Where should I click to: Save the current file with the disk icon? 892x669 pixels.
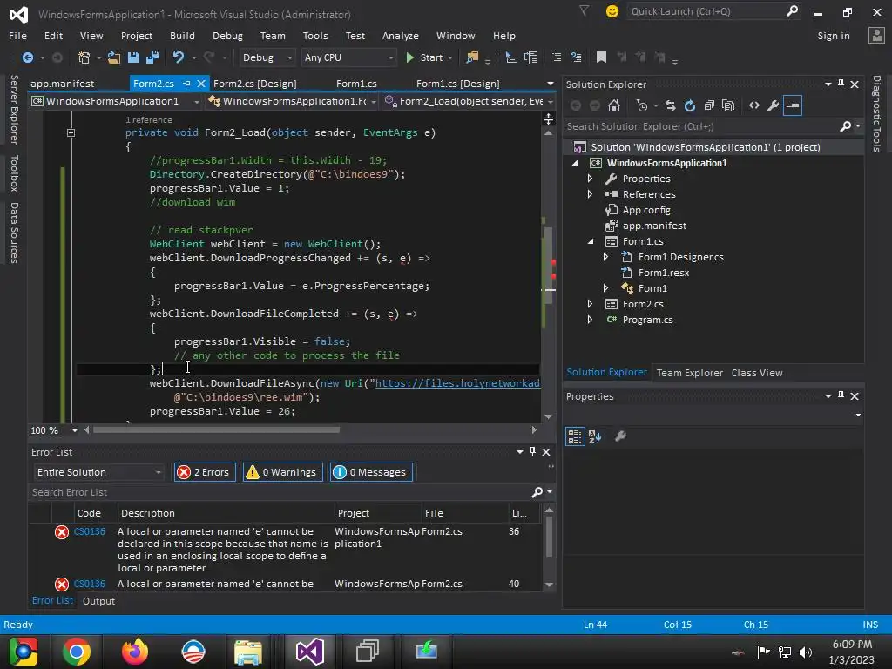coord(133,57)
